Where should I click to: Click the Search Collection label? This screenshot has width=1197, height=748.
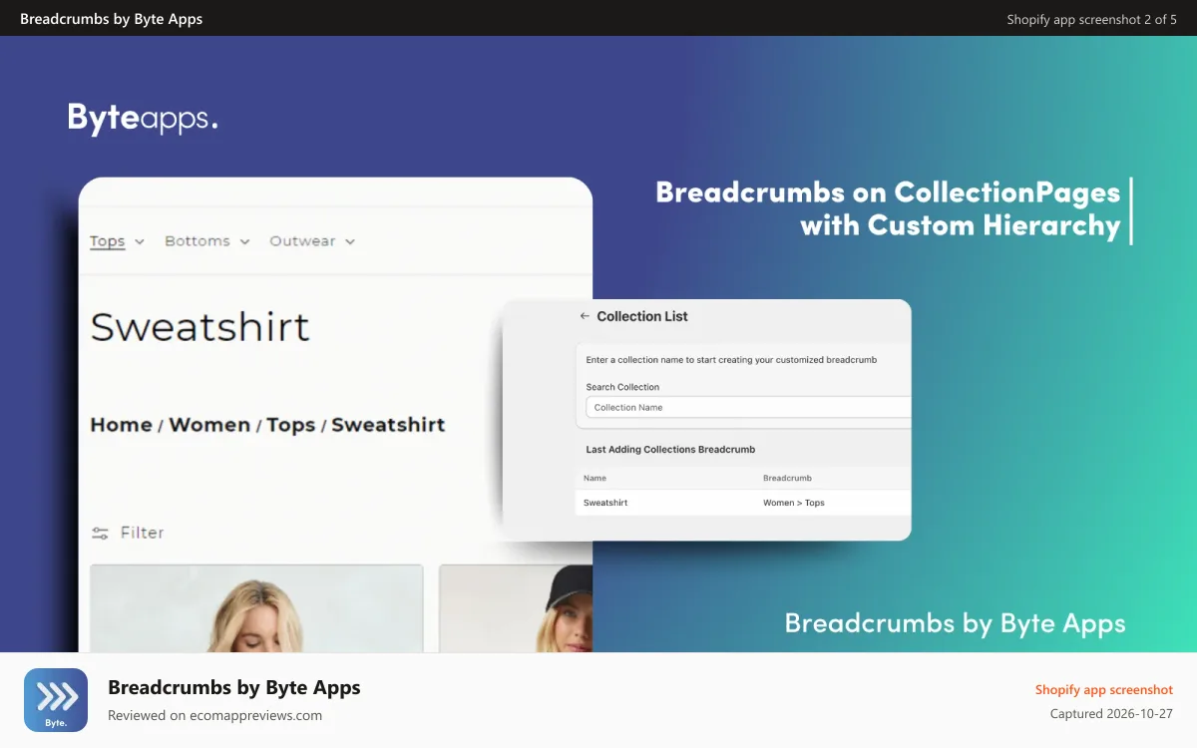click(x=622, y=387)
